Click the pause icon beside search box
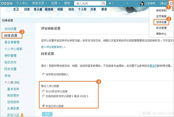 tap(110, 3)
